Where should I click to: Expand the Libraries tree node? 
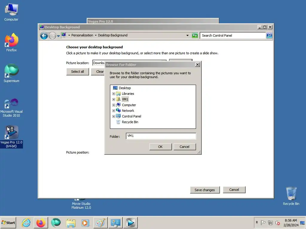[114, 94]
